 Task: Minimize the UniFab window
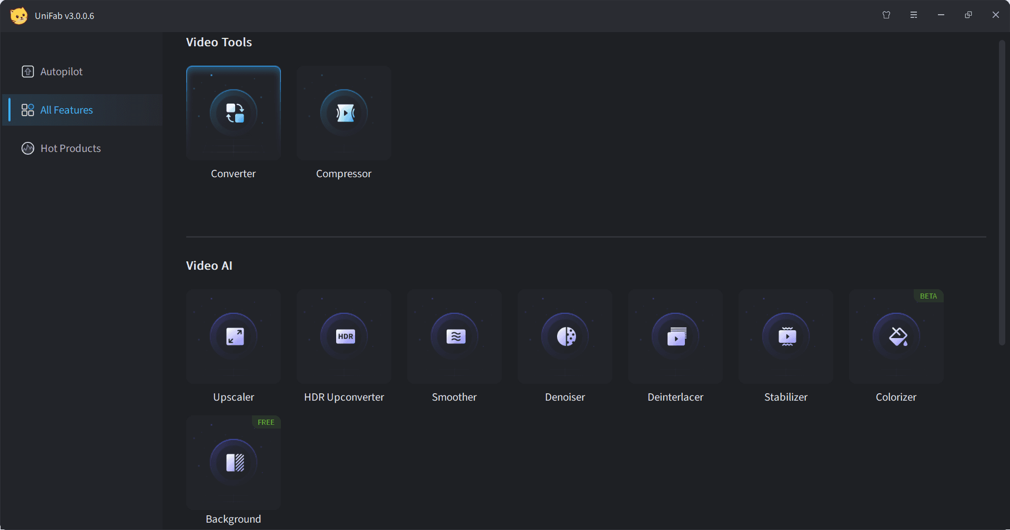(x=941, y=15)
